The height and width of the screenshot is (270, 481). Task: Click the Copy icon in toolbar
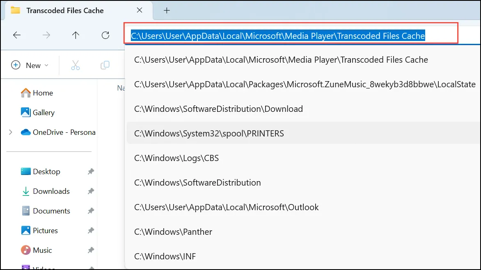[x=105, y=65]
